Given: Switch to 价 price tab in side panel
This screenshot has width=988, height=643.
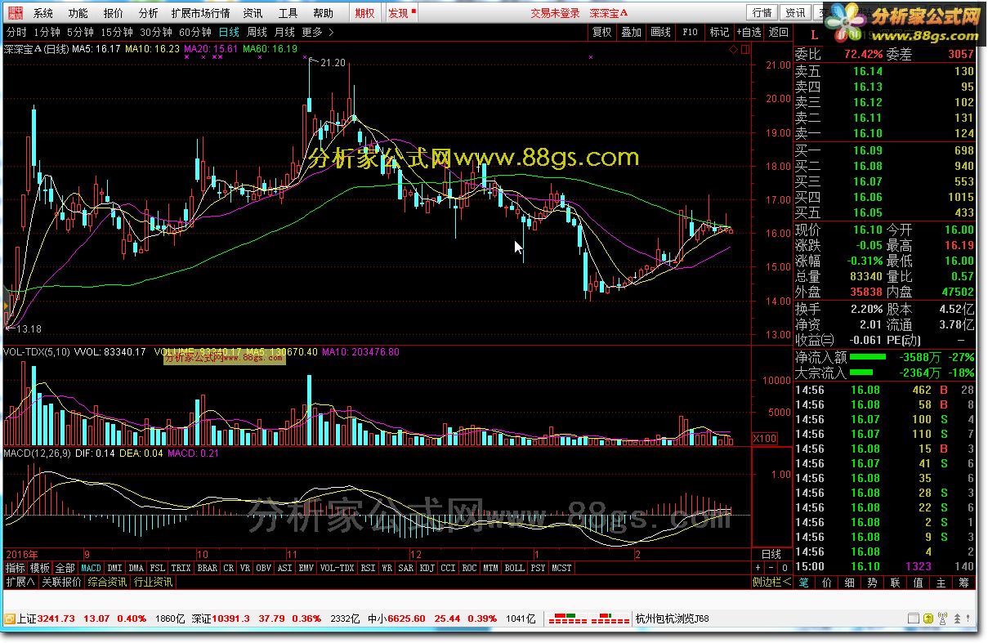Looking at the screenshot, I should [826, 583].
